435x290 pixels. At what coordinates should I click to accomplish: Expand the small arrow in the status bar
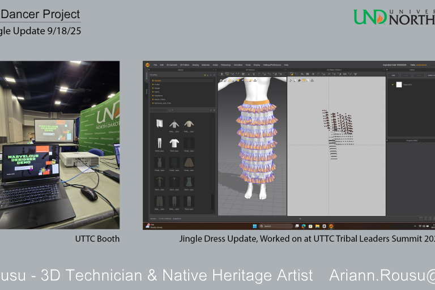coord(300,219)
